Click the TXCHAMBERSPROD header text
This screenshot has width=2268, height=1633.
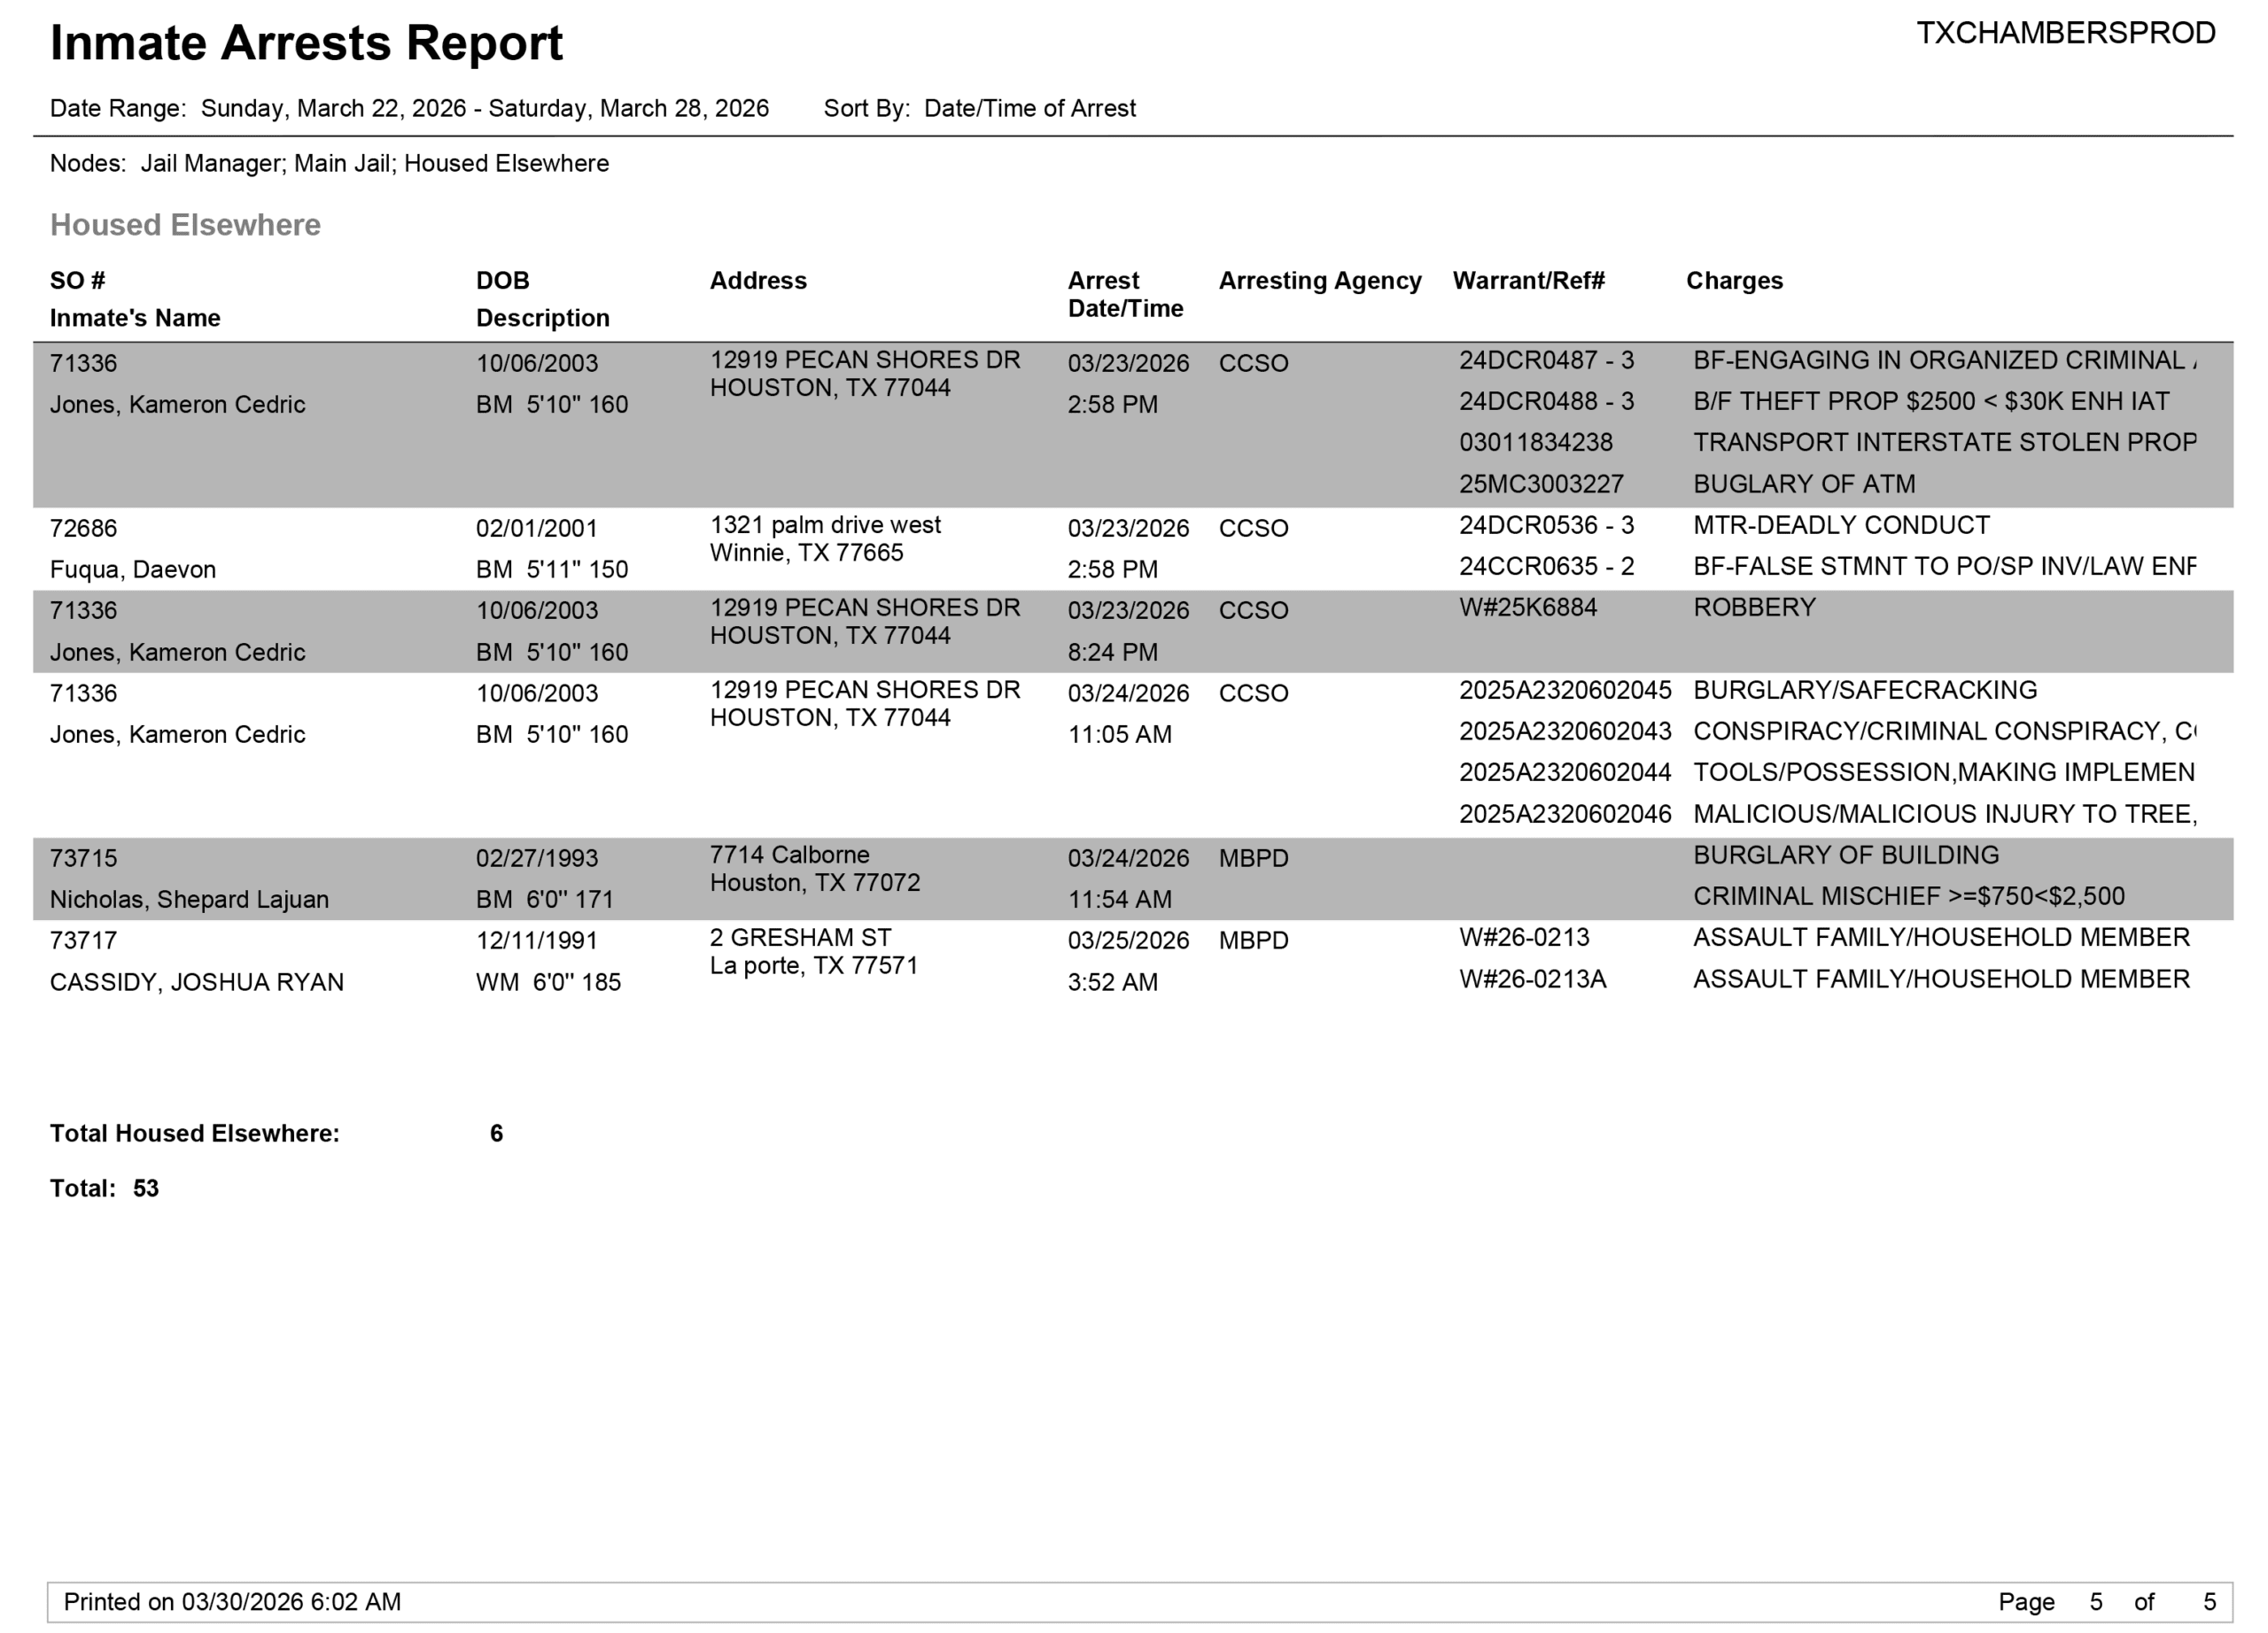(2065, 33)
